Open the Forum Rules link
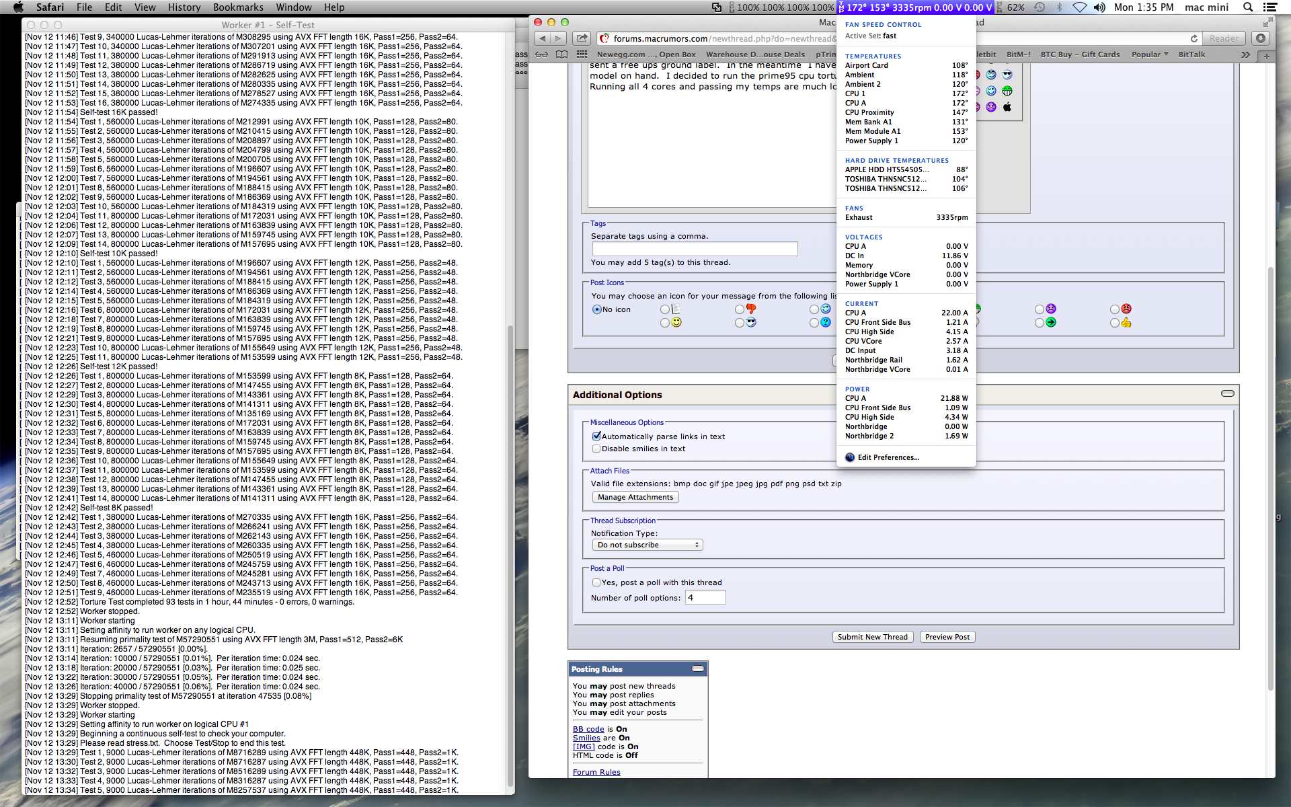The height and width of the screenshot is (807, 1291). point(596,772)
